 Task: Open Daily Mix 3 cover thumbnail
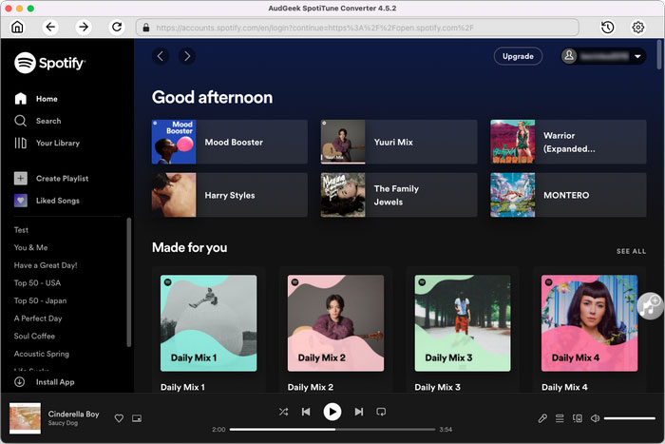463,323
